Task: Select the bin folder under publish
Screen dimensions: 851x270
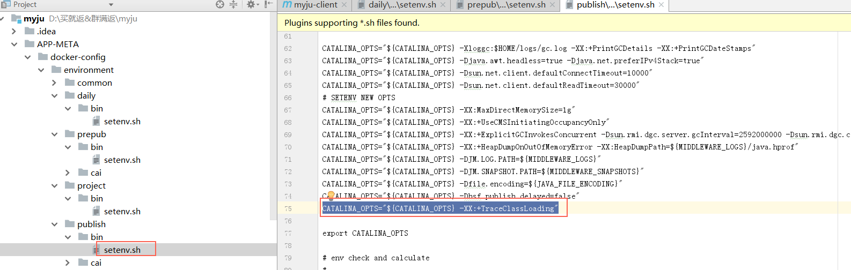Action: pos(91,237)
